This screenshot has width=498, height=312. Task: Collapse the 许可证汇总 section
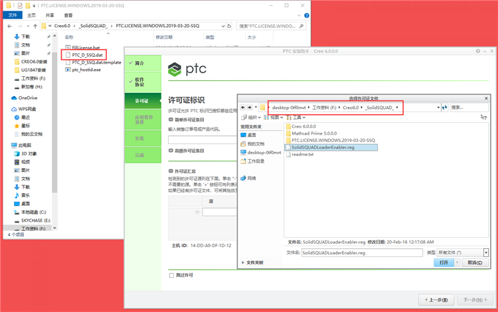click(171, 171)
